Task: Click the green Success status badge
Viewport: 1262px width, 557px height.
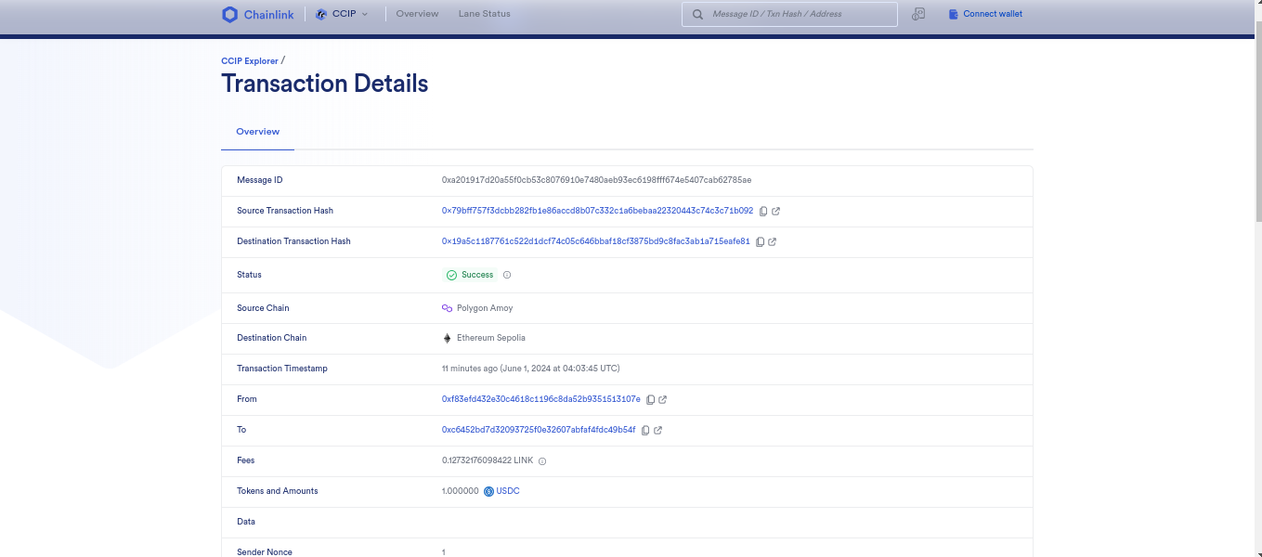Action: click(x=470, y=275)
